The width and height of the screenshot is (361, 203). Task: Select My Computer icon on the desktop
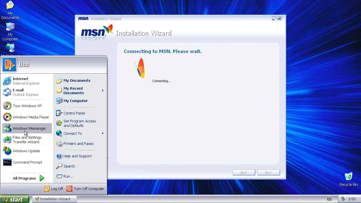coord(10,27)
